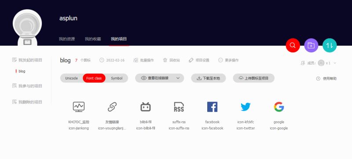Click 上传图标至项目 upload button

pos(254,78)
